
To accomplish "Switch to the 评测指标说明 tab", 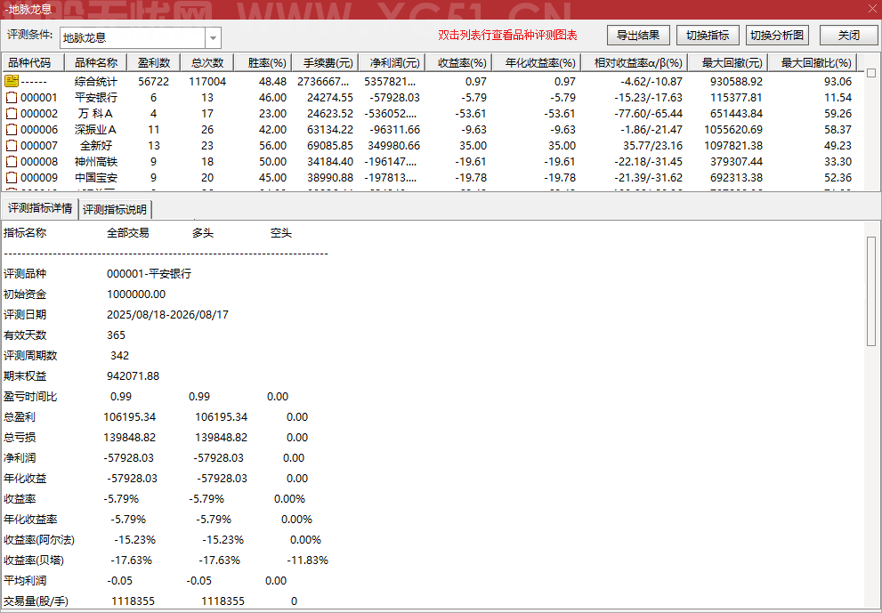I will click(115, 209).
